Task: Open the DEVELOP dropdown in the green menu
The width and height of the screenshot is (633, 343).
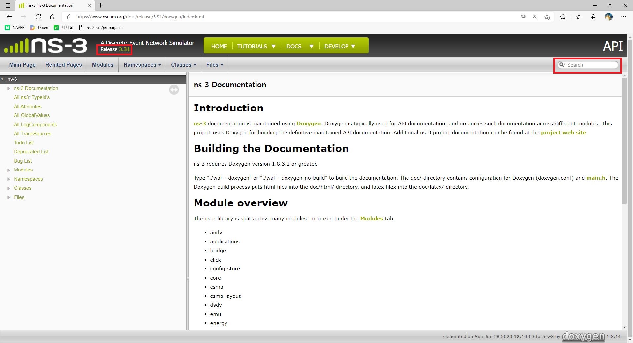Action: point(340,46)
